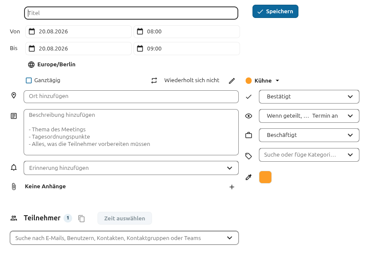Viewport: 368px width, 255px height.
Task: Focus the Ort hinzufügen location field
Action: click(x=131, y=97)
